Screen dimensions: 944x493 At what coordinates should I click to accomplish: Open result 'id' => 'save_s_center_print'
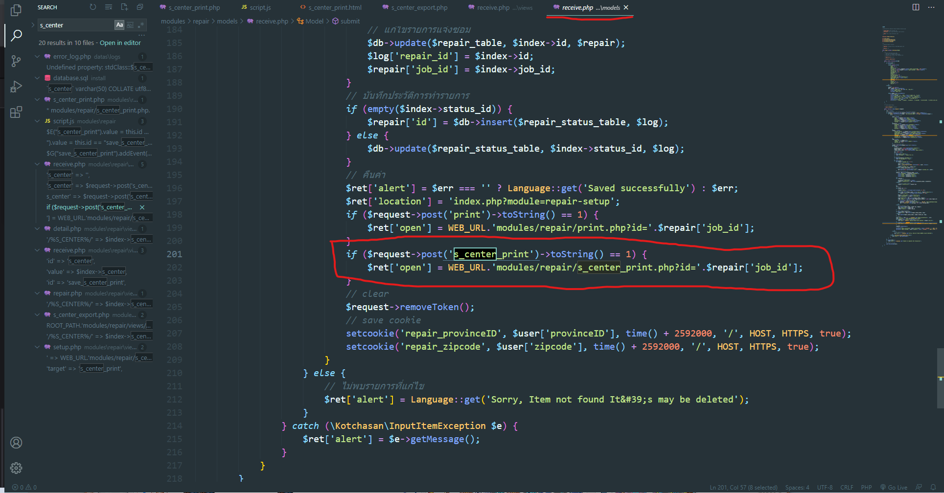(86, 283)
